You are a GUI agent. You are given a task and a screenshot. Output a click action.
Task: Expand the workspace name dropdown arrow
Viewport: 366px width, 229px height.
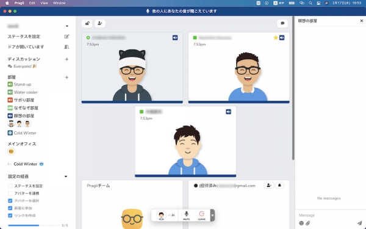click(x=67, y=26)
